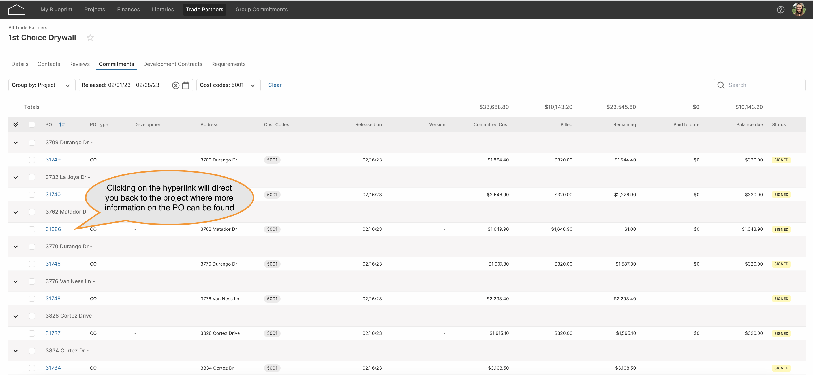Click the Released on column header
The image size is (813, 375).
click(x=369, y=125)
